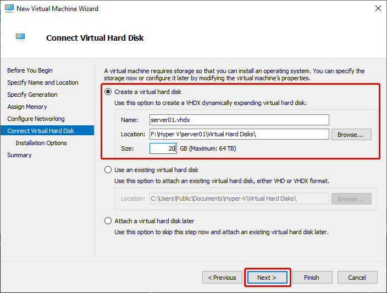Click the Finish button
This screenshot has height=293, width=387.
(x=312, y=278)
